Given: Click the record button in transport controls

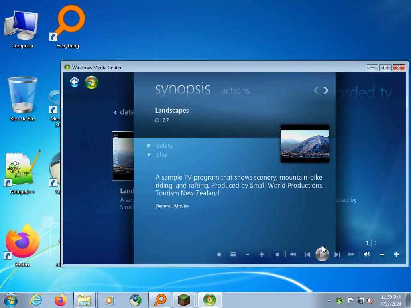Looking at the screenshot, I should (219, 254).
